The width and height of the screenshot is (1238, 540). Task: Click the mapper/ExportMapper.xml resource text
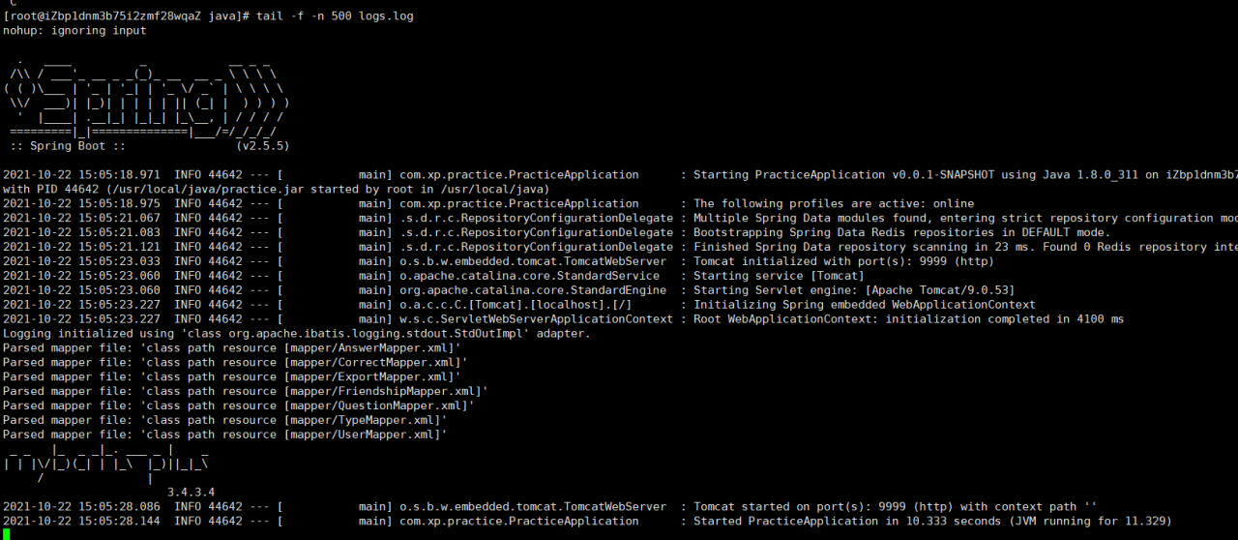click(x=372, y=377)
